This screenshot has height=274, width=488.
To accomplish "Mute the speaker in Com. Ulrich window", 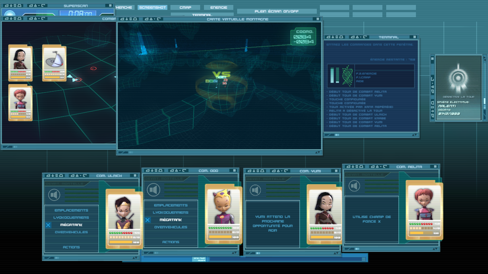I will [x=55, y=195].
